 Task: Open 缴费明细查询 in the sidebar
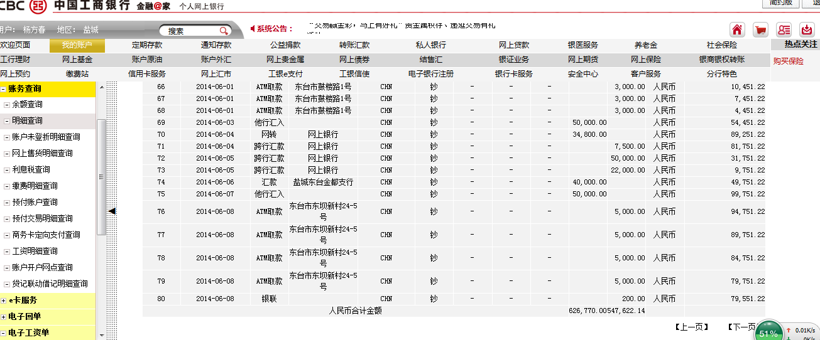coord(35,186)
